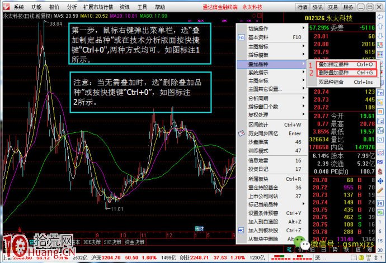Open the 功能 menu
This screenshot has width=386, height=263.
pyautogui.click(x=36, y=7)
